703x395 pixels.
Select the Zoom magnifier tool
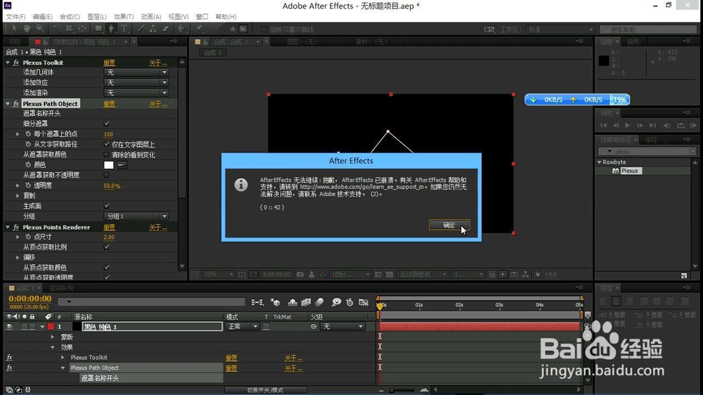point(40,29)
